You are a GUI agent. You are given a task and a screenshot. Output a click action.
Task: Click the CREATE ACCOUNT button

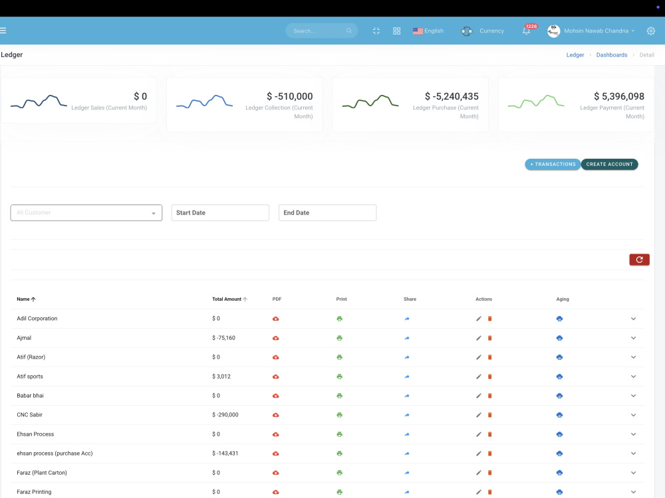click(x=609, y=164)
